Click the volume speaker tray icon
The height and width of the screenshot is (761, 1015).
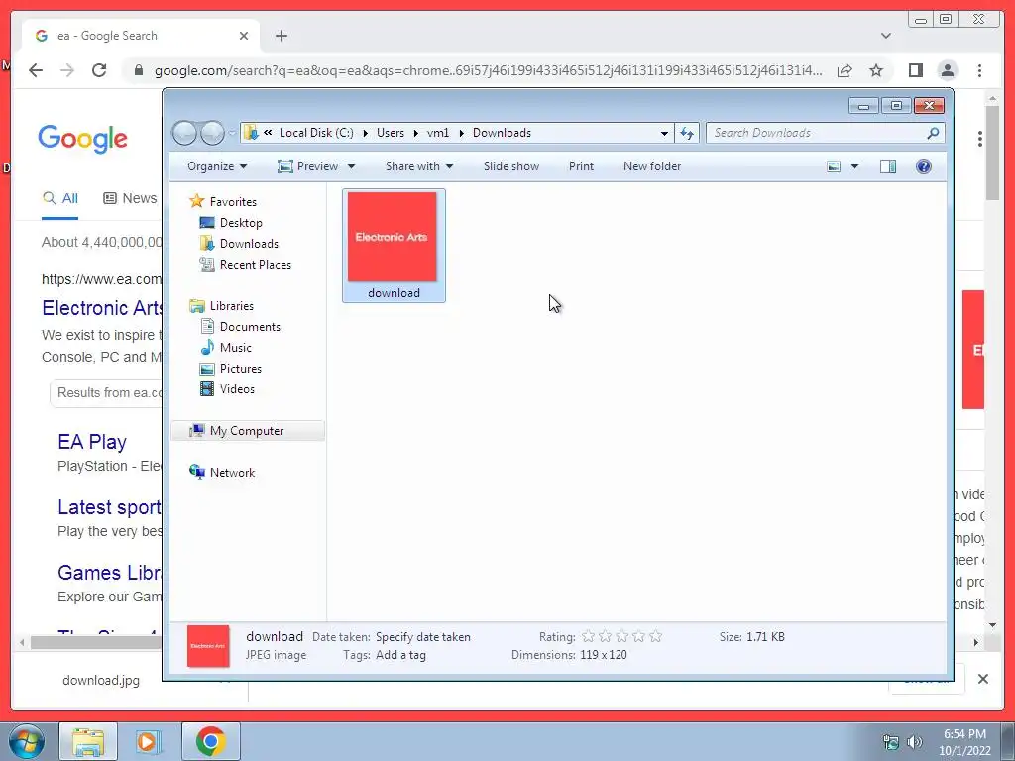click(x=914, y=742)
